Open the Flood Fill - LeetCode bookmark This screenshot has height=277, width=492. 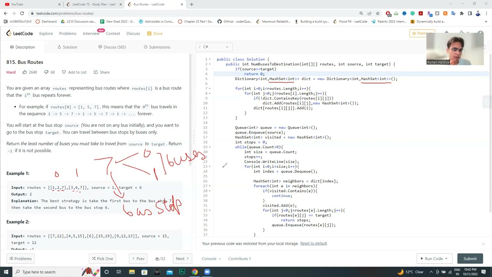(x=350, y=22)
